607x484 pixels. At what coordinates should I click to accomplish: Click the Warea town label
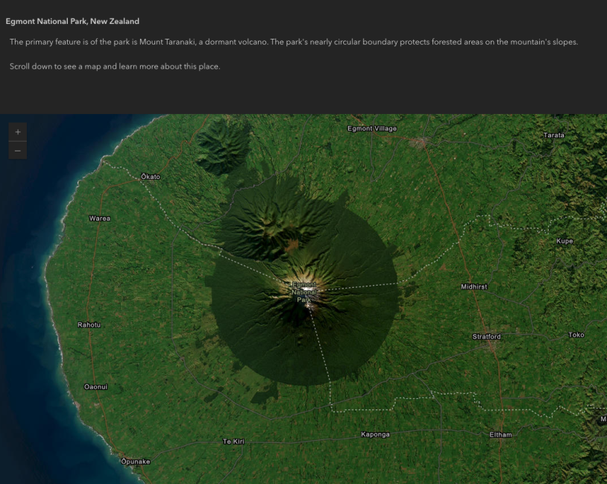[99, 219]
